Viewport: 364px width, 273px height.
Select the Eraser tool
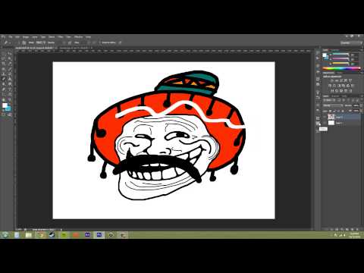[3, 79]
